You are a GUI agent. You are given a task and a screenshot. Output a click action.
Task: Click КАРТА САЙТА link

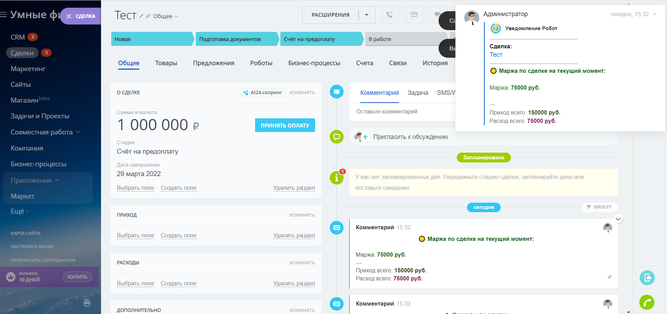26,233
